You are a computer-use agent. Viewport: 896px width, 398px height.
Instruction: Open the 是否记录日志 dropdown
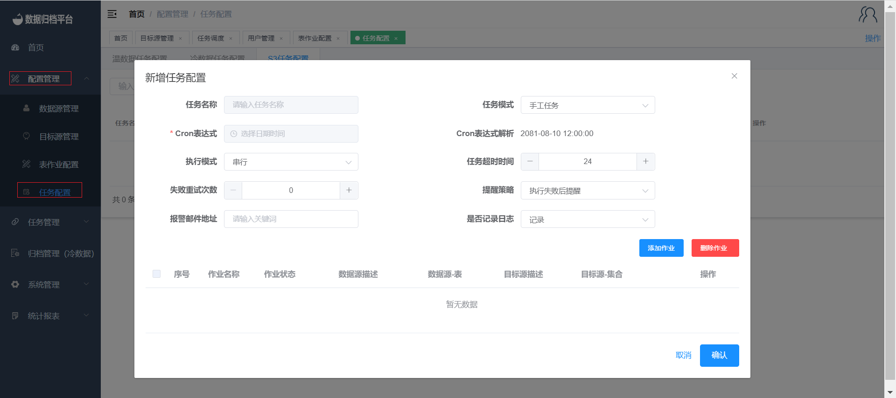pos(588,219)
